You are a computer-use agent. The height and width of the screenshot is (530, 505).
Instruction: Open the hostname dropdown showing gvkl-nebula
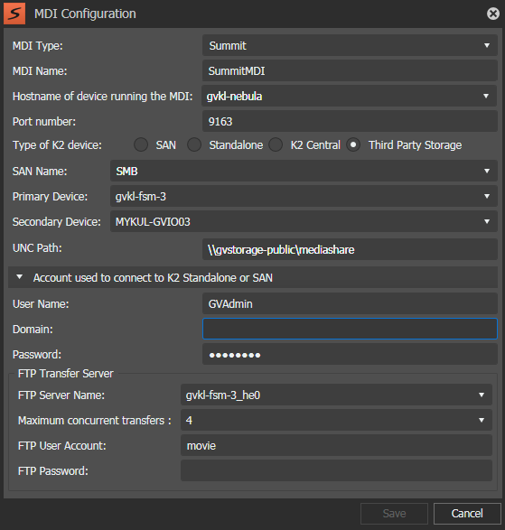click(x=349, y=96)
